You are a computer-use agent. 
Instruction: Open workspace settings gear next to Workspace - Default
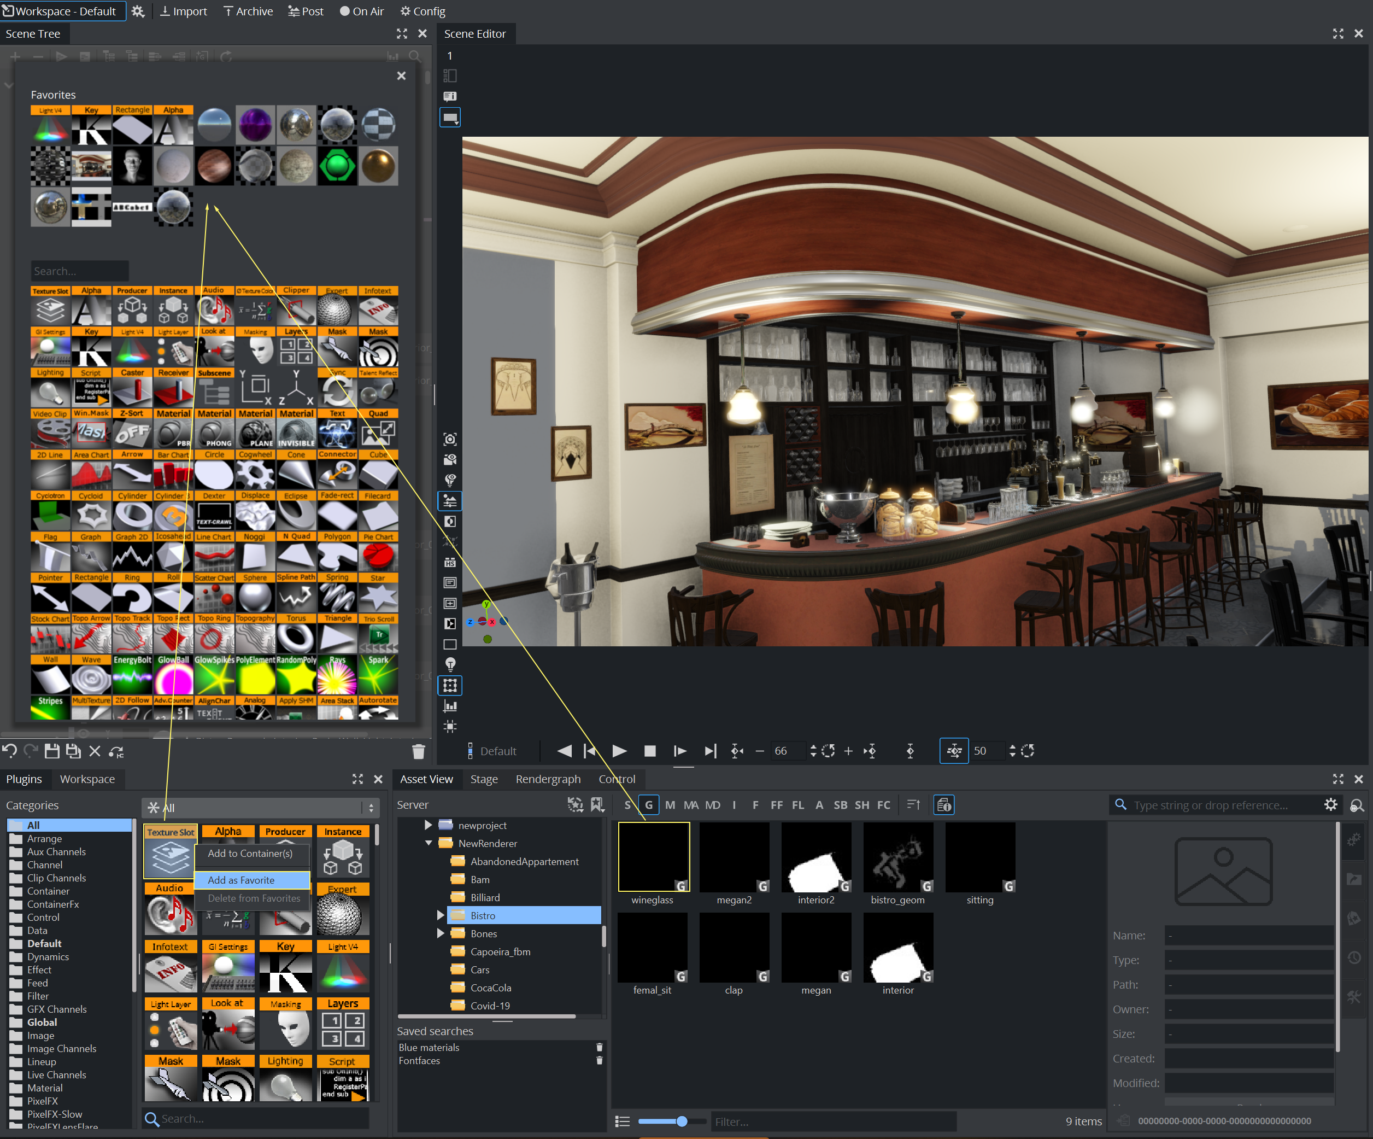click(x=138, y=11)
